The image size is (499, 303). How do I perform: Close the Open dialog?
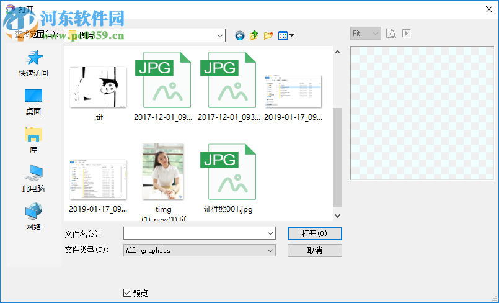[489, 9]
